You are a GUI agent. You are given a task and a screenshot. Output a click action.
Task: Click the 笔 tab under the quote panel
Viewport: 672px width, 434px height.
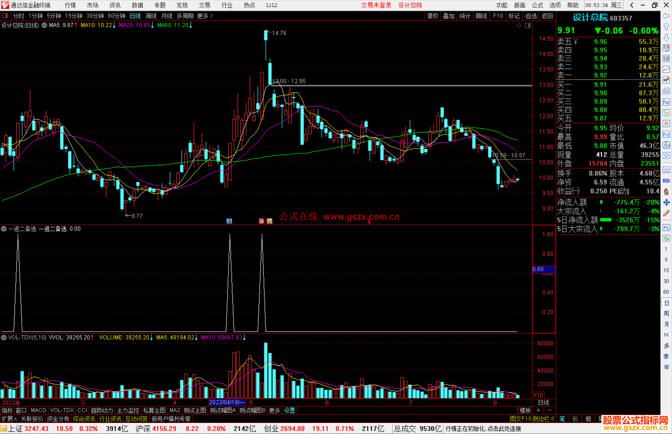coord(562,419)
